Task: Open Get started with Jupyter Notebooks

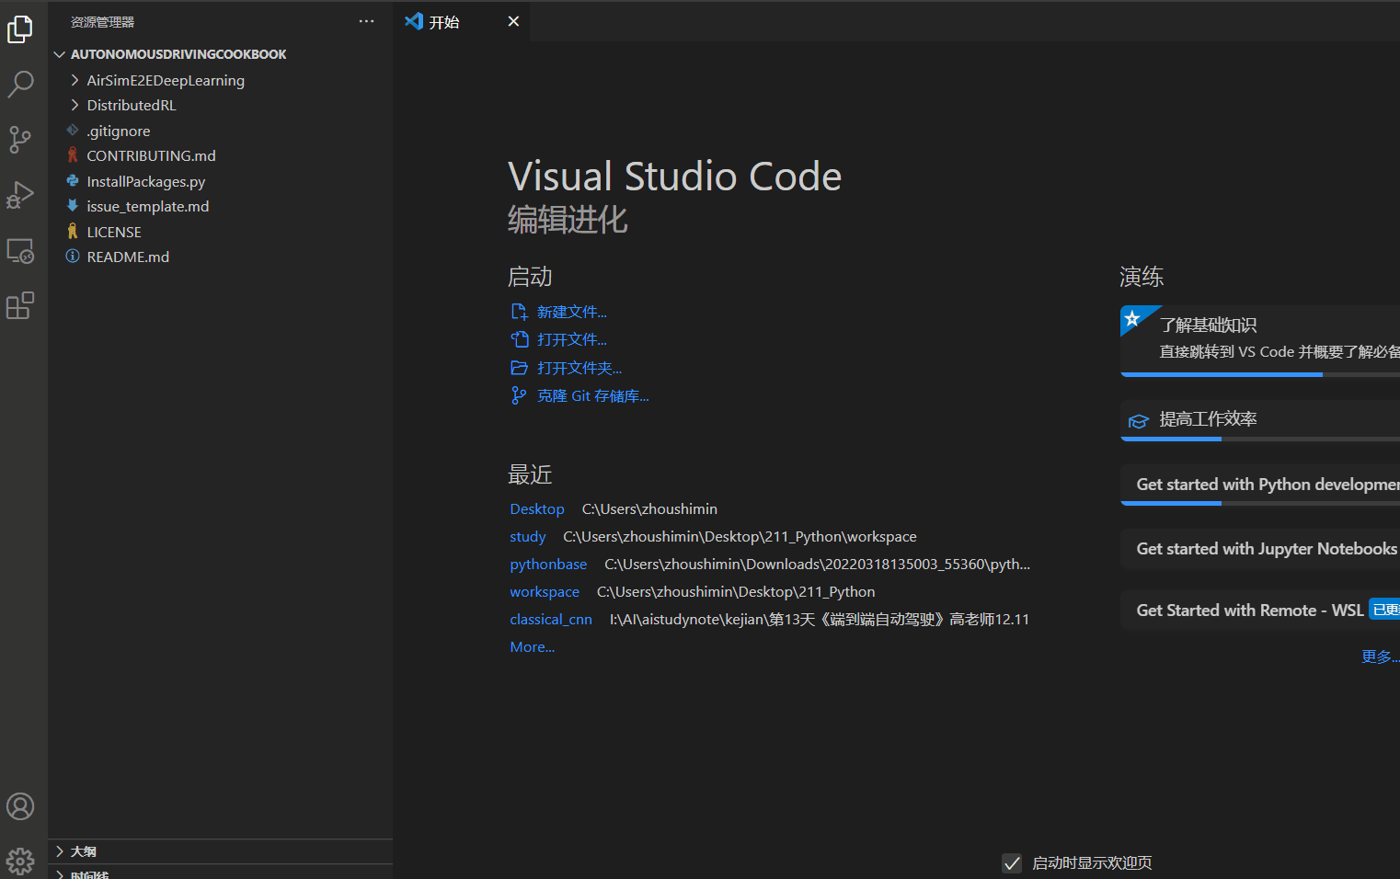Action: point(1260,549)
